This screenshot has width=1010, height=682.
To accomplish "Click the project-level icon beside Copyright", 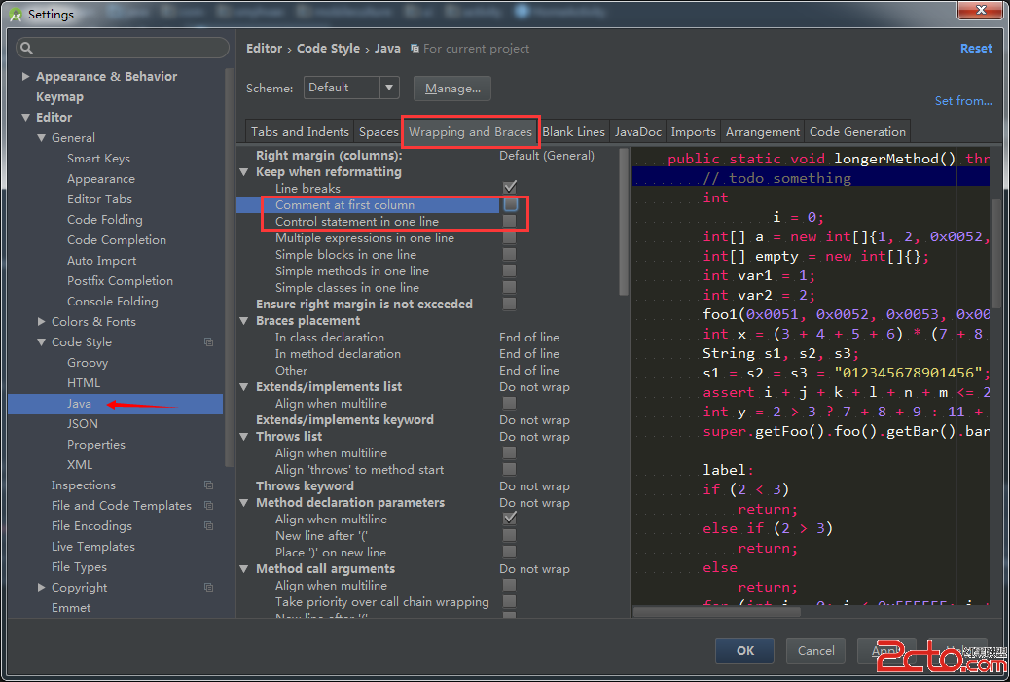I will click(x=208, y=588).
